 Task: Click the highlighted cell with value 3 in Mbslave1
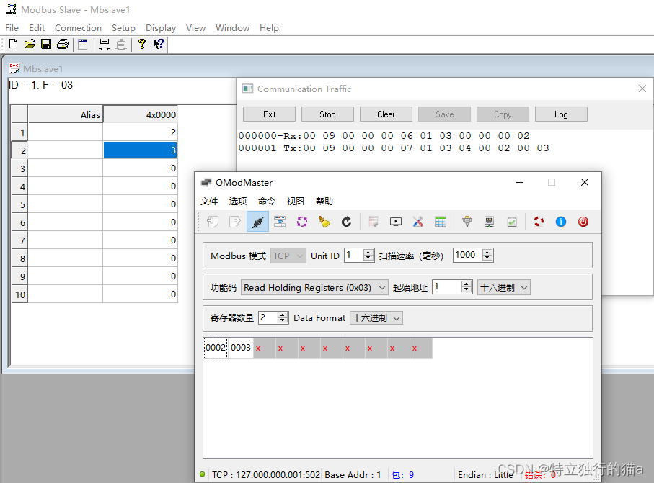pyautogui.click(x=140, y=150)
